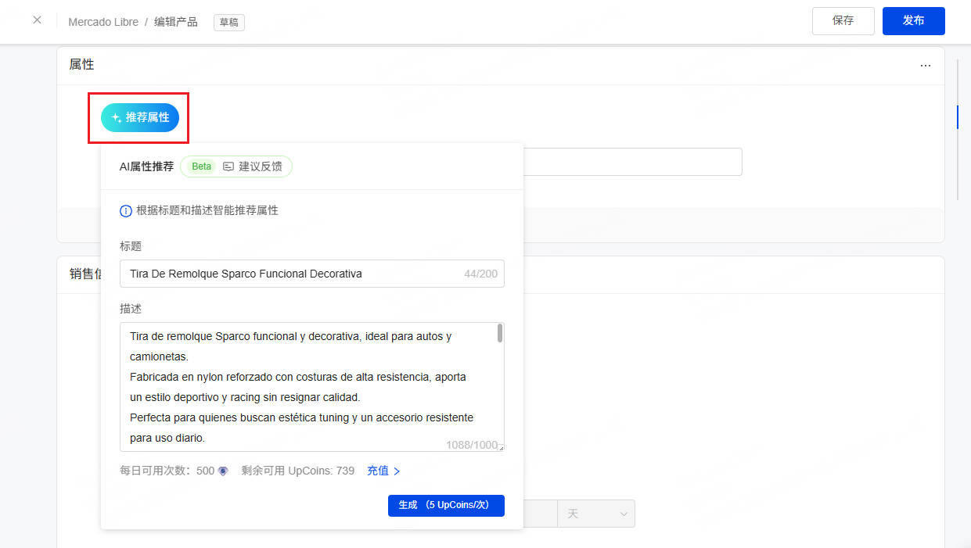The height and width of the screenshot is (548, 971).
Task: Click the resize handle of 描述 textarea
Action: point(500,447)
